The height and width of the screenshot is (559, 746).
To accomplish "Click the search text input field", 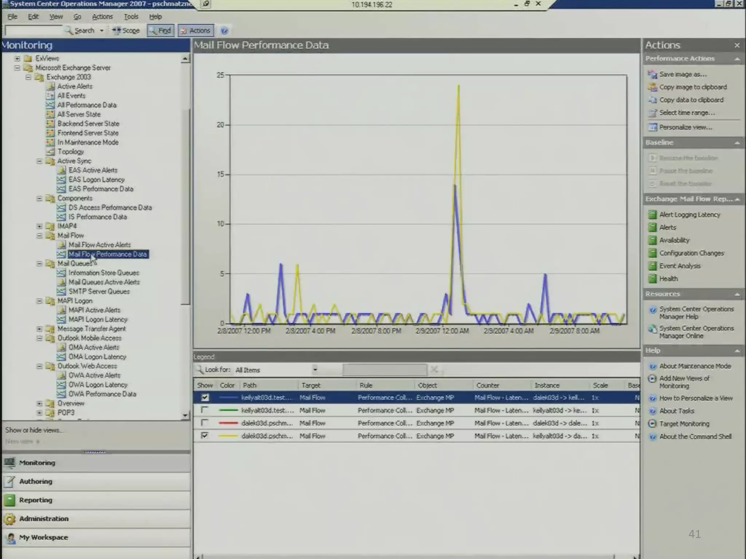I will pyautogui.click(x=34, y=31).
